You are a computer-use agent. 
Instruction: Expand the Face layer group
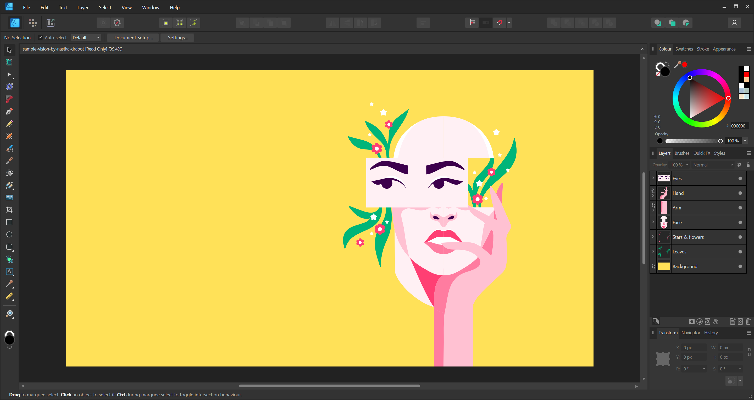pyautogui.click(x=653, y=222)
